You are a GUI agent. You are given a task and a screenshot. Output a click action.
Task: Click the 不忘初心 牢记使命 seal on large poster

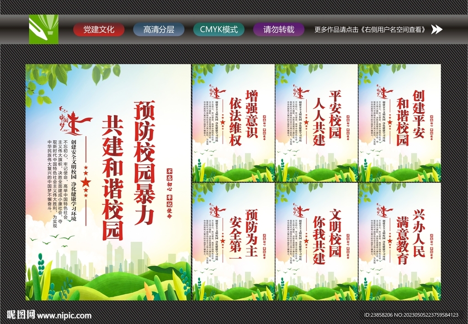[170, 194]
